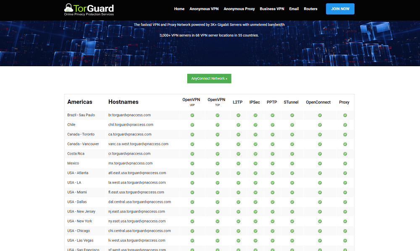Screen dimensions: 420x251
Task: Click the L2TP checkmark for USA - Atlanta
Action: tap(239, 173)
